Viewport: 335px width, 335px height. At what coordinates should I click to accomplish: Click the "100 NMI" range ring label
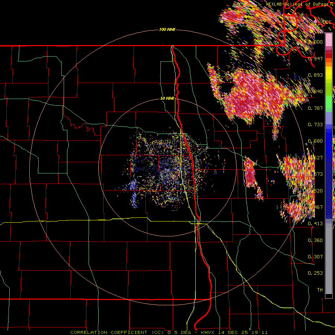point(167,29)
